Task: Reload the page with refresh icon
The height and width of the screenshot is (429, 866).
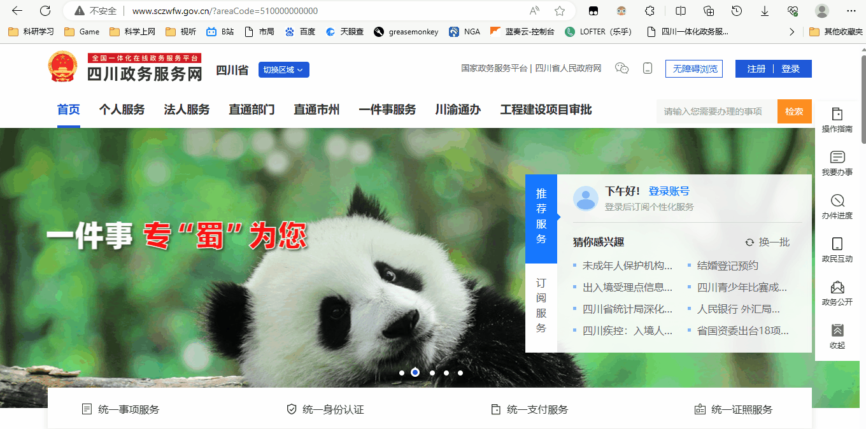Action: coord(45,11)
